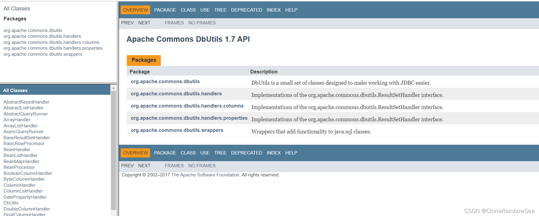This screenshot has width=539, height=216.
Task: Open org.apache.commons.dbutils.handlers.properties in the Packages table
Action: click(x=189, y=118)
